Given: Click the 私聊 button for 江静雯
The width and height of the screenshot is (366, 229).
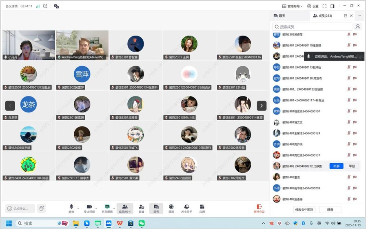Looking at the screenshot, I should point(336,166).
